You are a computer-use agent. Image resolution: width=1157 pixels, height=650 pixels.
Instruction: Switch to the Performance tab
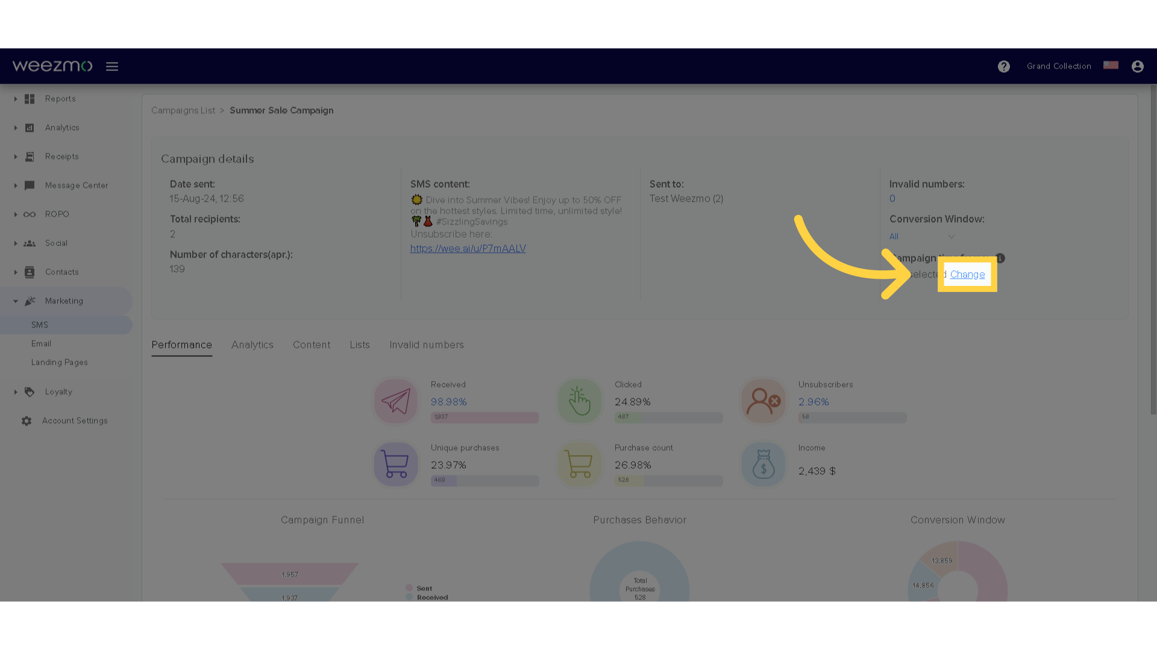click(x=181, y=345)
